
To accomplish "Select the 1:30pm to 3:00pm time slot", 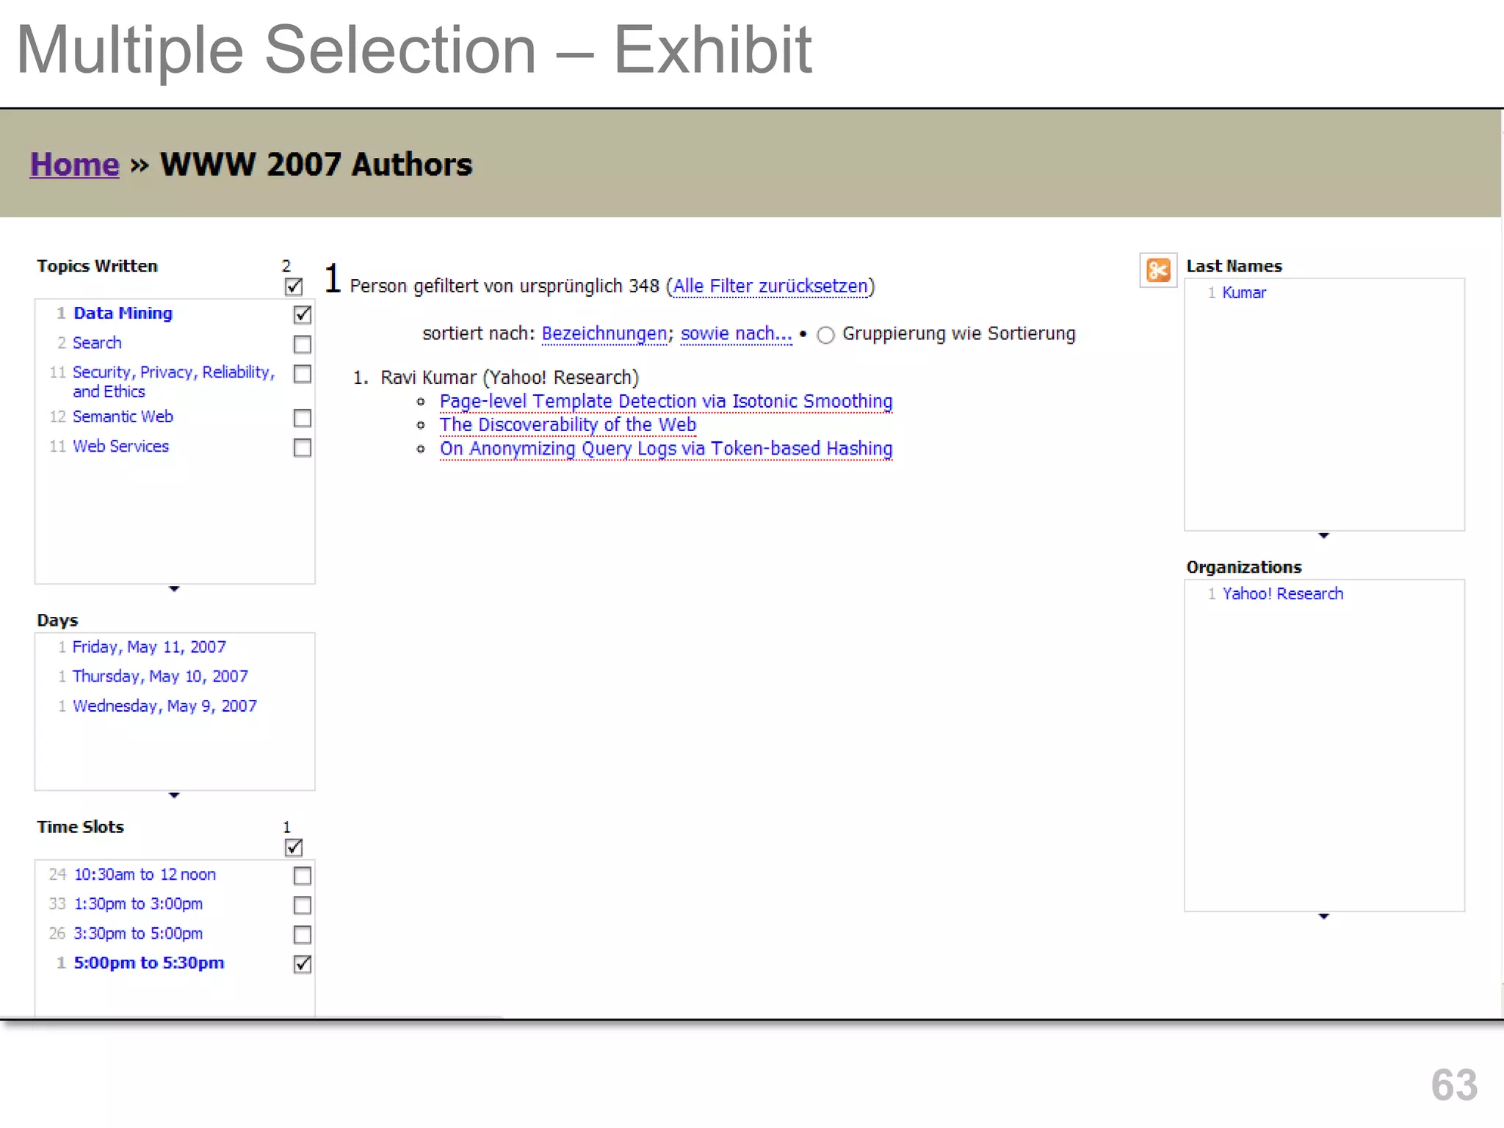I will click(x=138, y=904).
